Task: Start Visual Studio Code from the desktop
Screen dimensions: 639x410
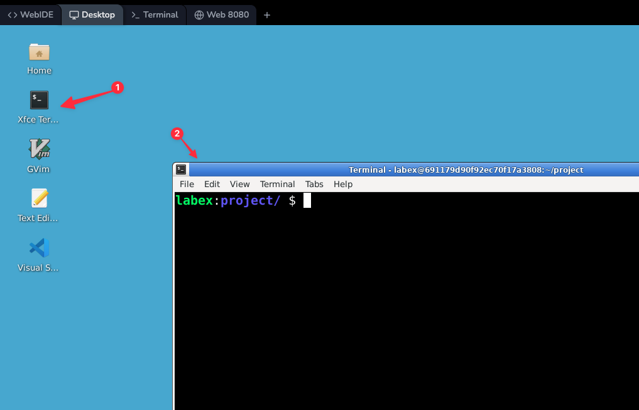Action: point(38,248)
